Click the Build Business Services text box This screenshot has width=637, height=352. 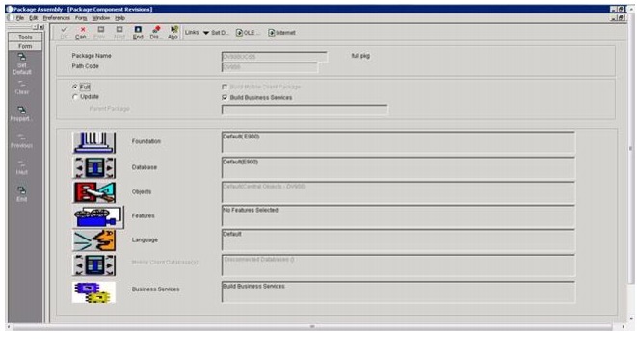398,292
